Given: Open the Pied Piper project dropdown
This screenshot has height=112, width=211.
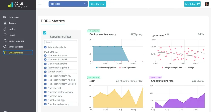Looking at the screenshot, I should point(68,4).
